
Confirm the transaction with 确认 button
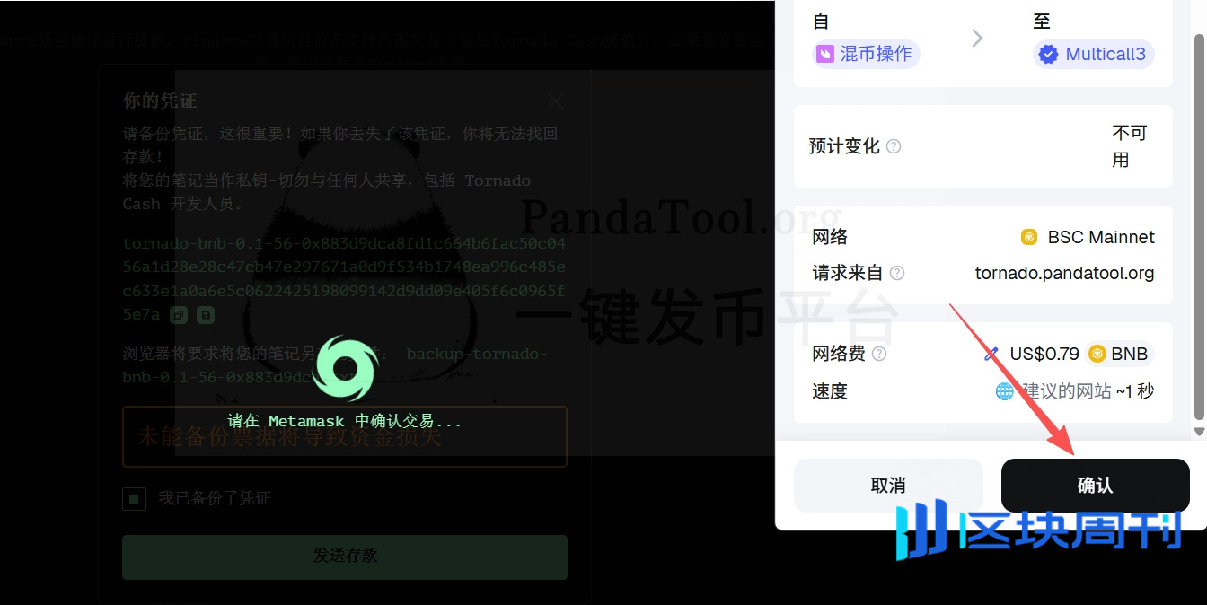tap(1095, 486)
